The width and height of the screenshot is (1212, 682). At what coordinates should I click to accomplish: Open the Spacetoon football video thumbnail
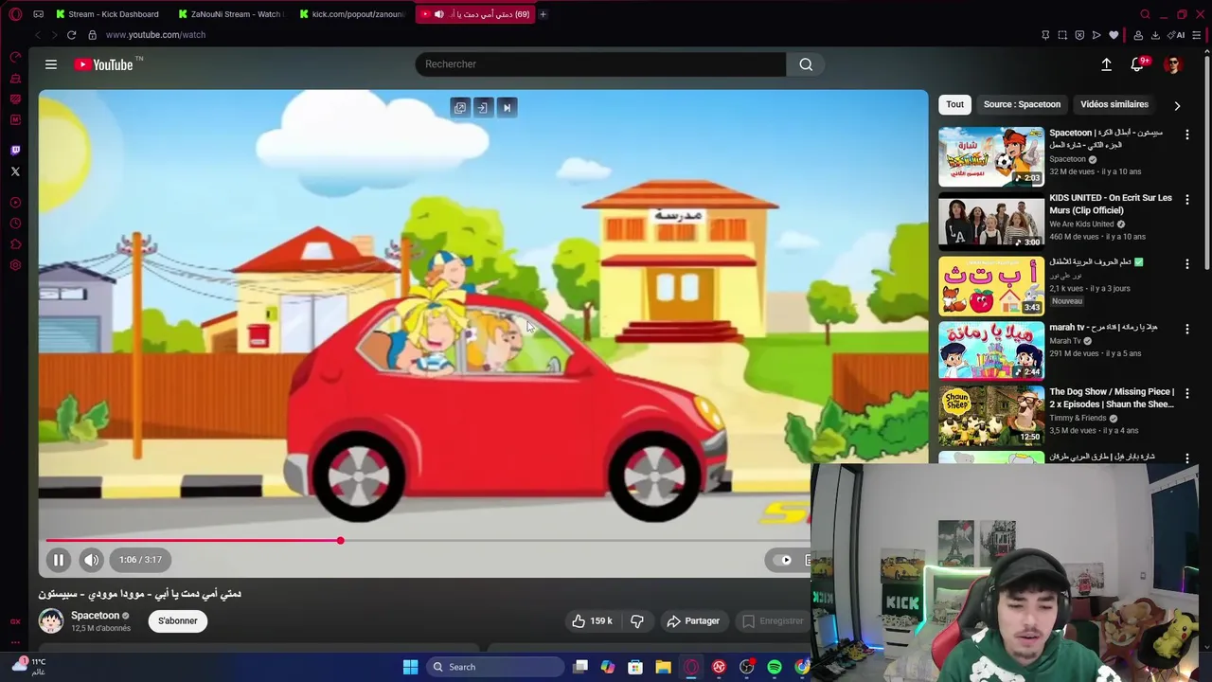tap(991, 156)
